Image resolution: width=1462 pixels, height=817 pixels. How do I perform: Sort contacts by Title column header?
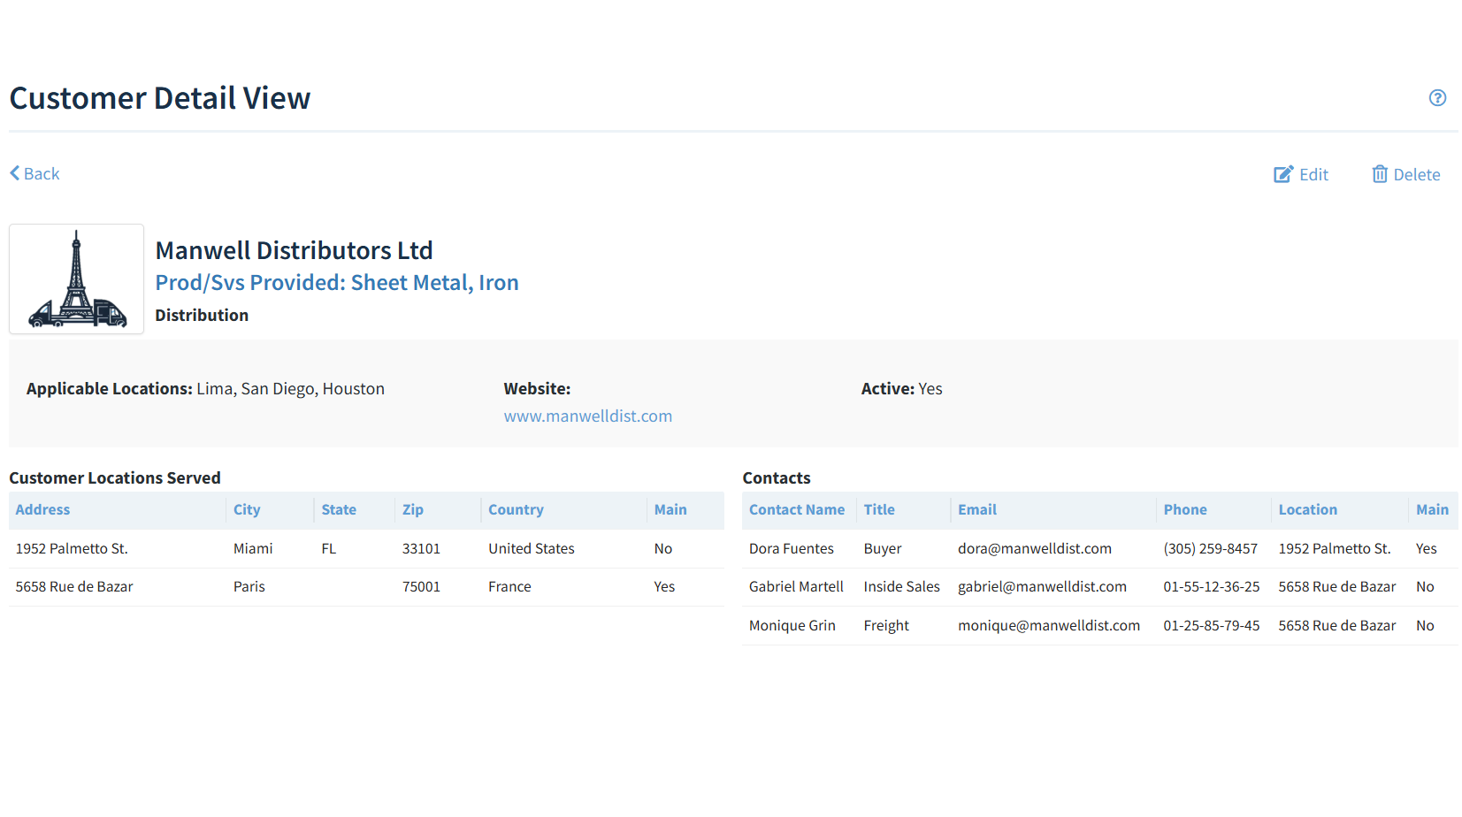pyautogui.click(x=878, y=510)
